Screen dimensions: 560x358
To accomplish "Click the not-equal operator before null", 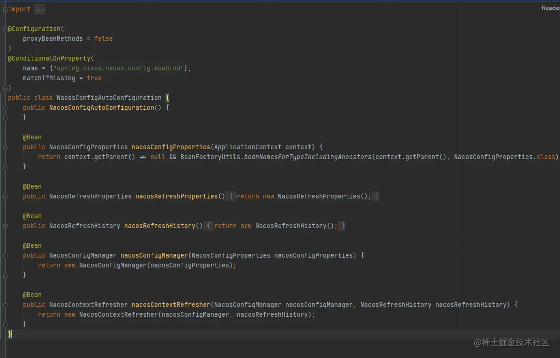I will click(x=143, y=157).
